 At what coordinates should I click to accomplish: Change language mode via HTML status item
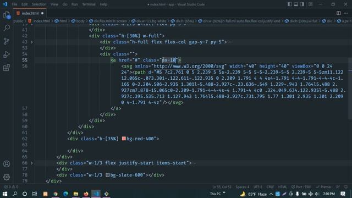[282, 187]
